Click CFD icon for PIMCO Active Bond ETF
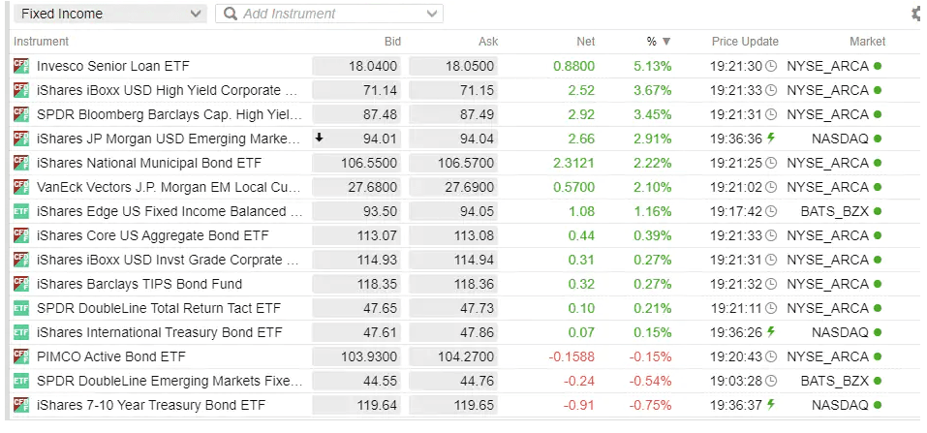This screenshot has width=927, height=433. click(x=21, y=356)
